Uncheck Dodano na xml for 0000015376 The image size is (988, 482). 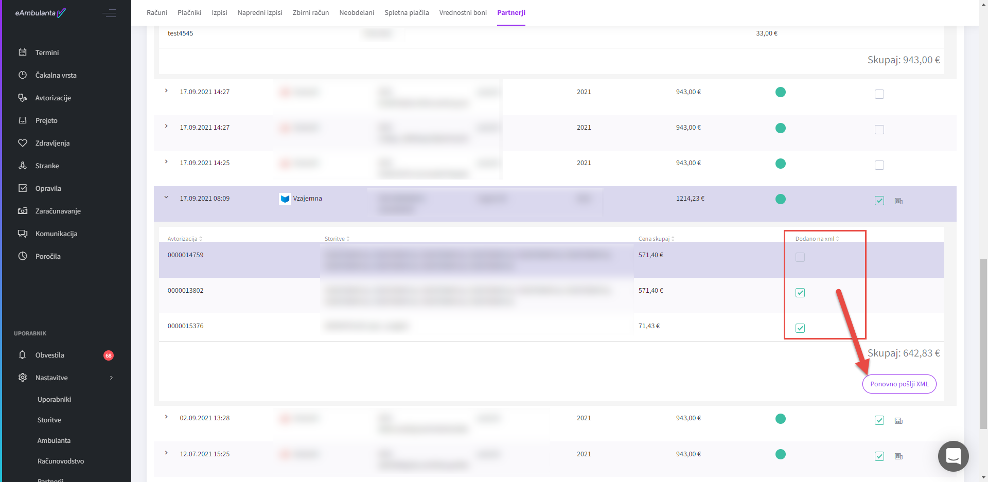(x=800, y=328)
